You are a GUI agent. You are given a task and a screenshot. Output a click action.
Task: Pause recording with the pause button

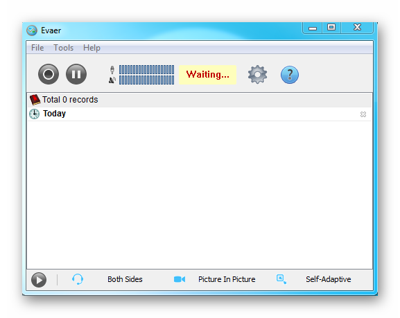point(76,74)
